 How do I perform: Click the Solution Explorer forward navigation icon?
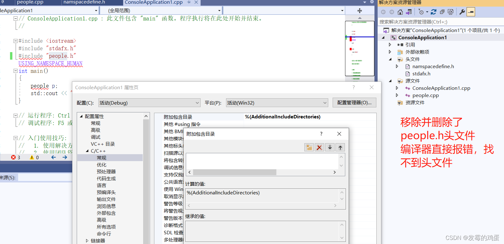pos(391,12)
